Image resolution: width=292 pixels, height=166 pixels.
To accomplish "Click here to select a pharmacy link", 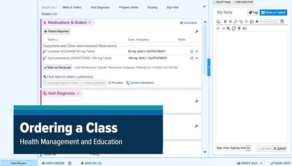I will tap(70, 76).
